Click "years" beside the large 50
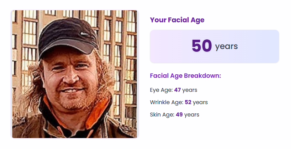Screen dimensions: 291x149 point(226,46)
